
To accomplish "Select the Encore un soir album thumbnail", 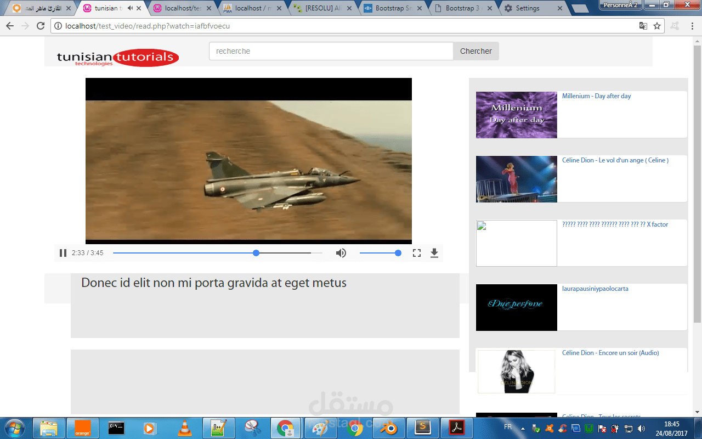I will (517, 372).
